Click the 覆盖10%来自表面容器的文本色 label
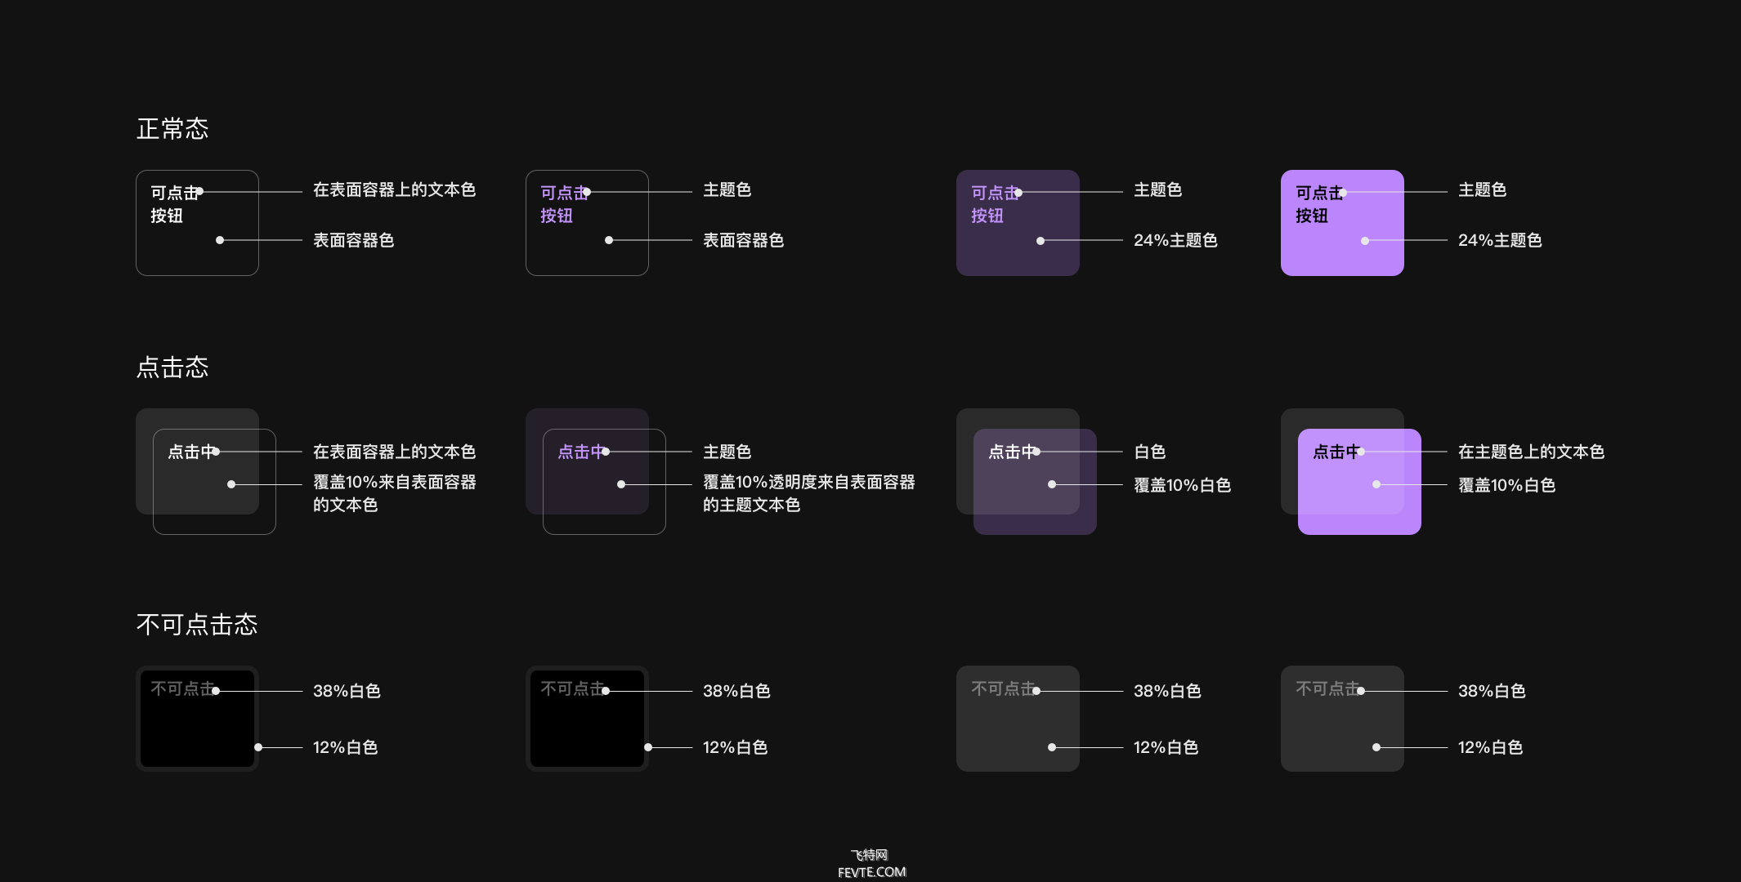This screenshot has width=1741, height=882. (x=394, y=493)
